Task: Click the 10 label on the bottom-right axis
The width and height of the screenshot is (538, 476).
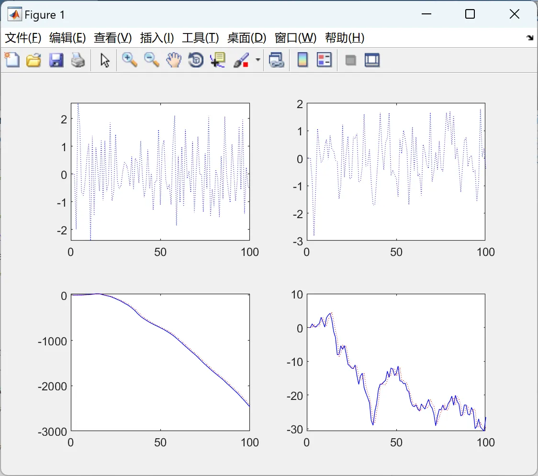Action: (x=297, y=295)
